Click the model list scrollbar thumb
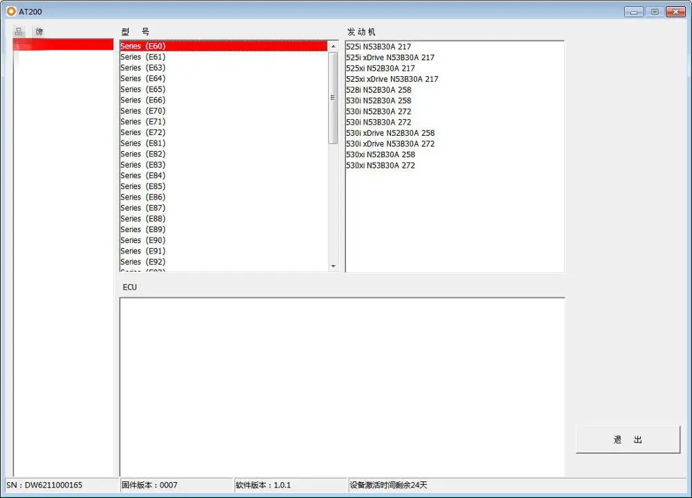692x498 pixels. point(333,97)
